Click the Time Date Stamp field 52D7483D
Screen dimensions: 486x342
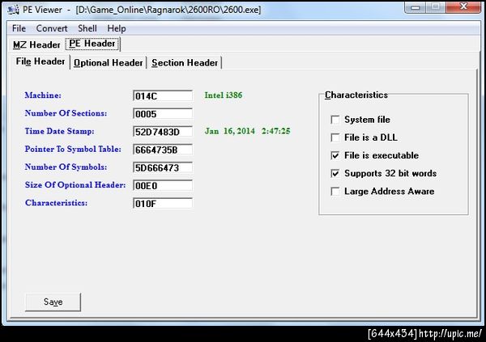163,132
